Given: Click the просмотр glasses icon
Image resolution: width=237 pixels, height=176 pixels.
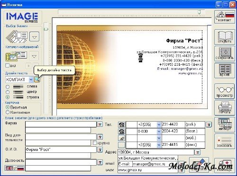Looking at the screenshot, I should [225, 92].
